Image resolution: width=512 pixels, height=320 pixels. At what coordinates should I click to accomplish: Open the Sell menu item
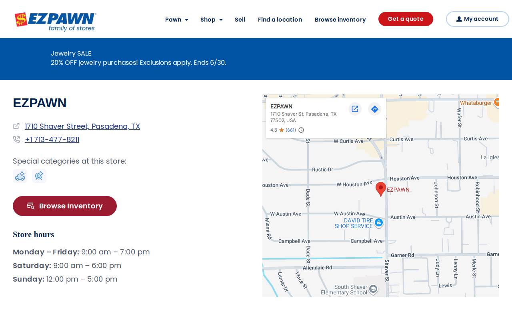240,20
